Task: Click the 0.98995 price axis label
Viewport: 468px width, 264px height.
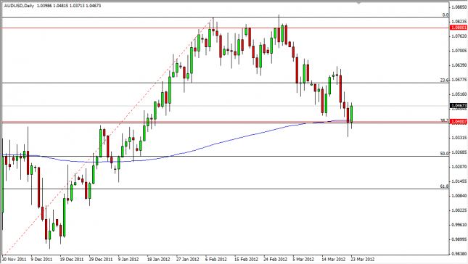Action: [459, 239]
